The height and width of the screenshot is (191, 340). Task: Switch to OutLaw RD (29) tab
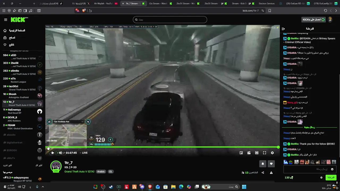pos(297,3)
